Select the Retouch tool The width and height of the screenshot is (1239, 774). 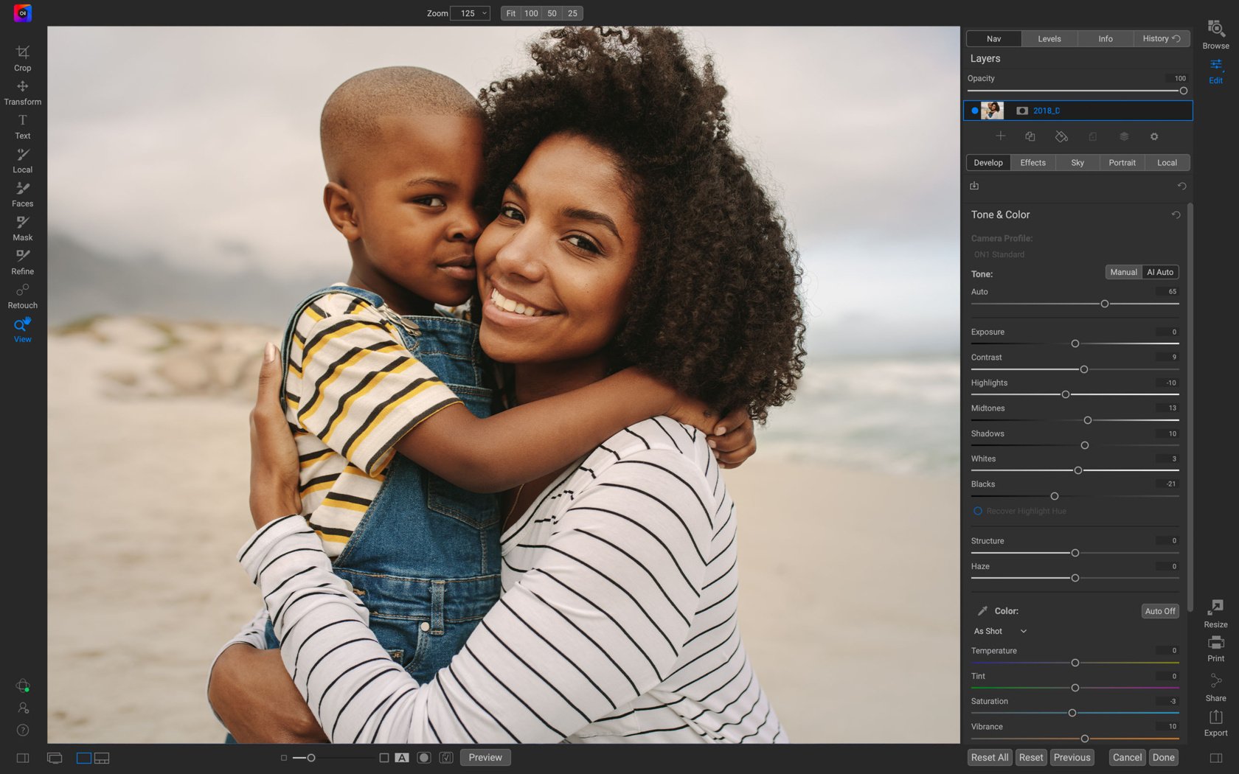[22, 295]
